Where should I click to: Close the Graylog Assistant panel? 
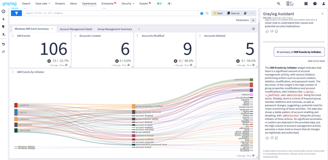click(322, 13)
